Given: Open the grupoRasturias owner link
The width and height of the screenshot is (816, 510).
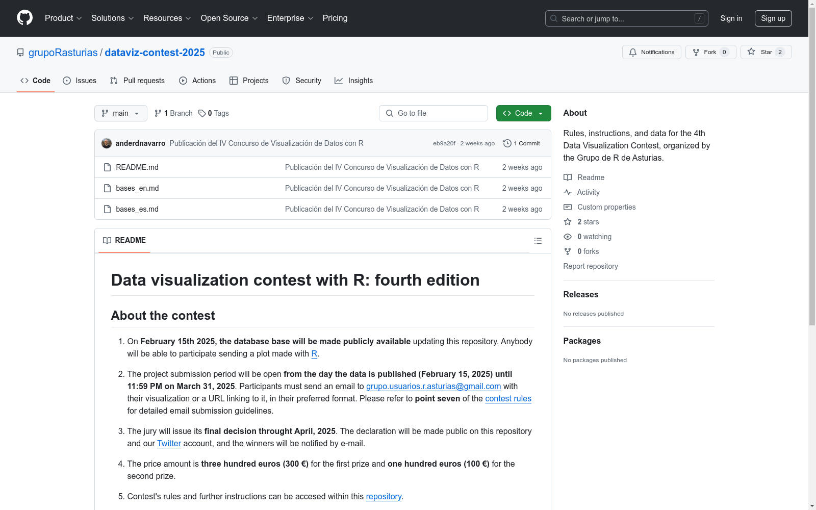Looking at the screenshot, I should pos(63,53).
